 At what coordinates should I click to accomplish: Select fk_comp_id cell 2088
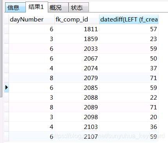(77, 97)
